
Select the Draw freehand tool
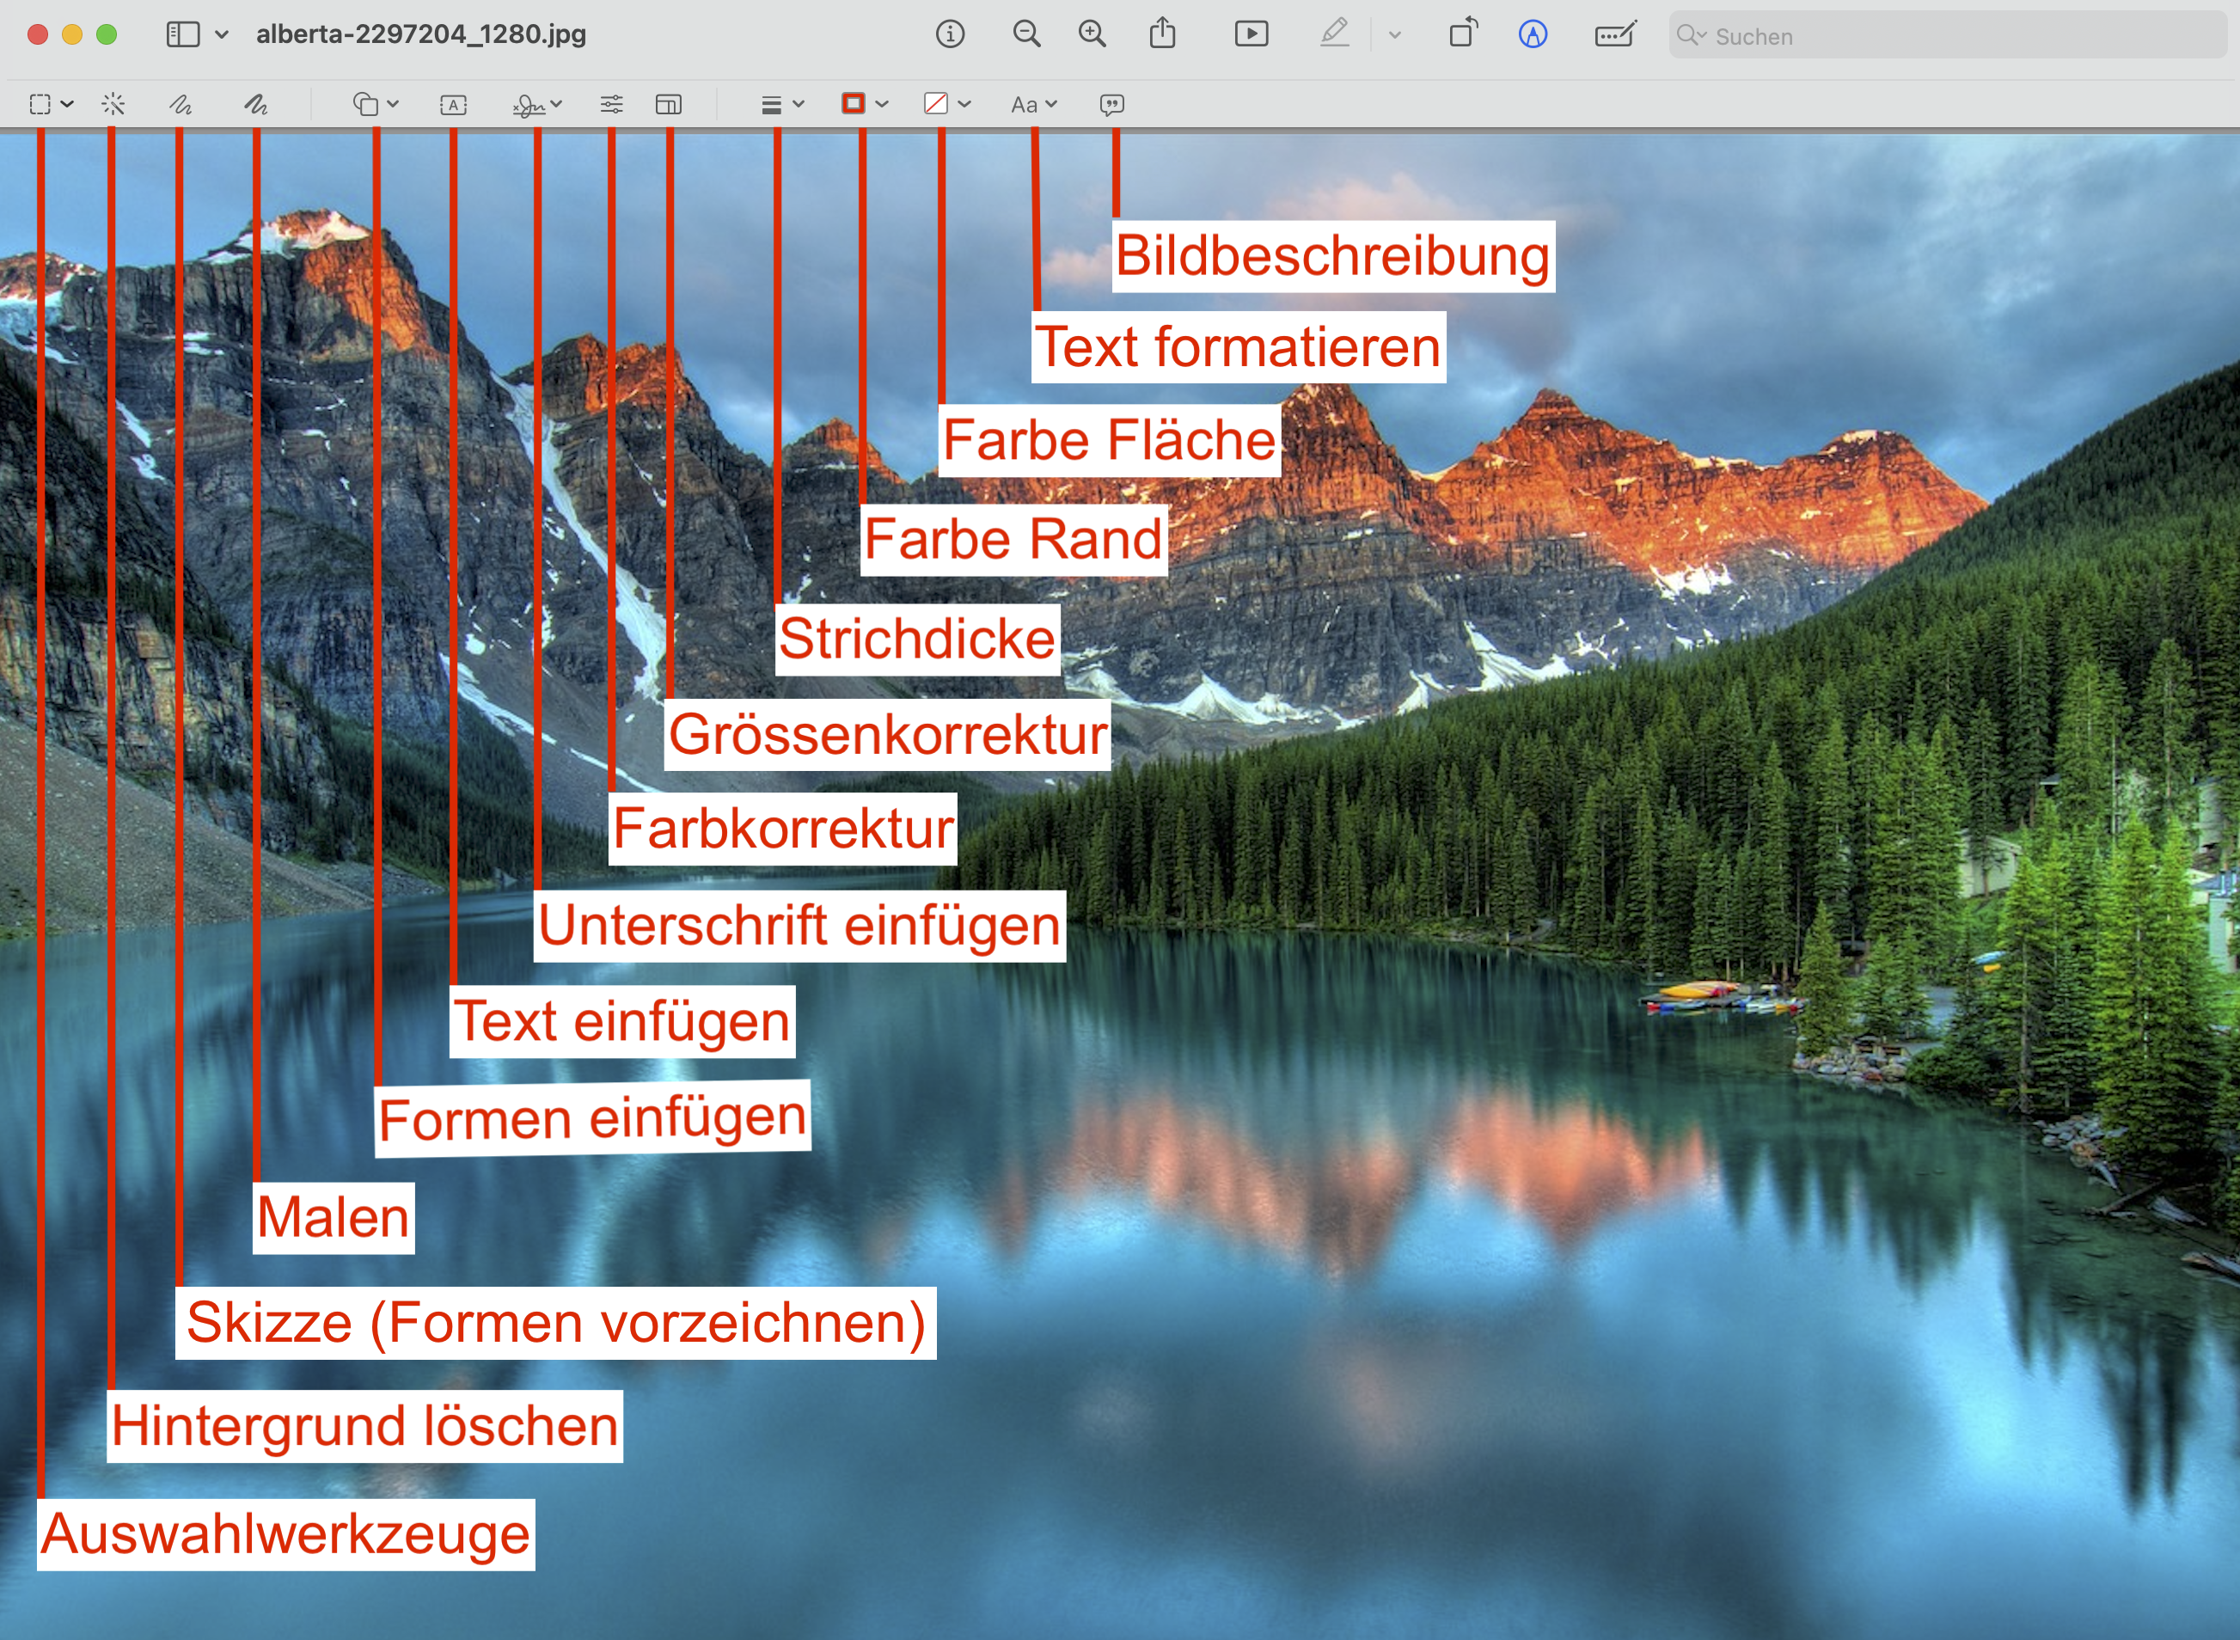256,104
